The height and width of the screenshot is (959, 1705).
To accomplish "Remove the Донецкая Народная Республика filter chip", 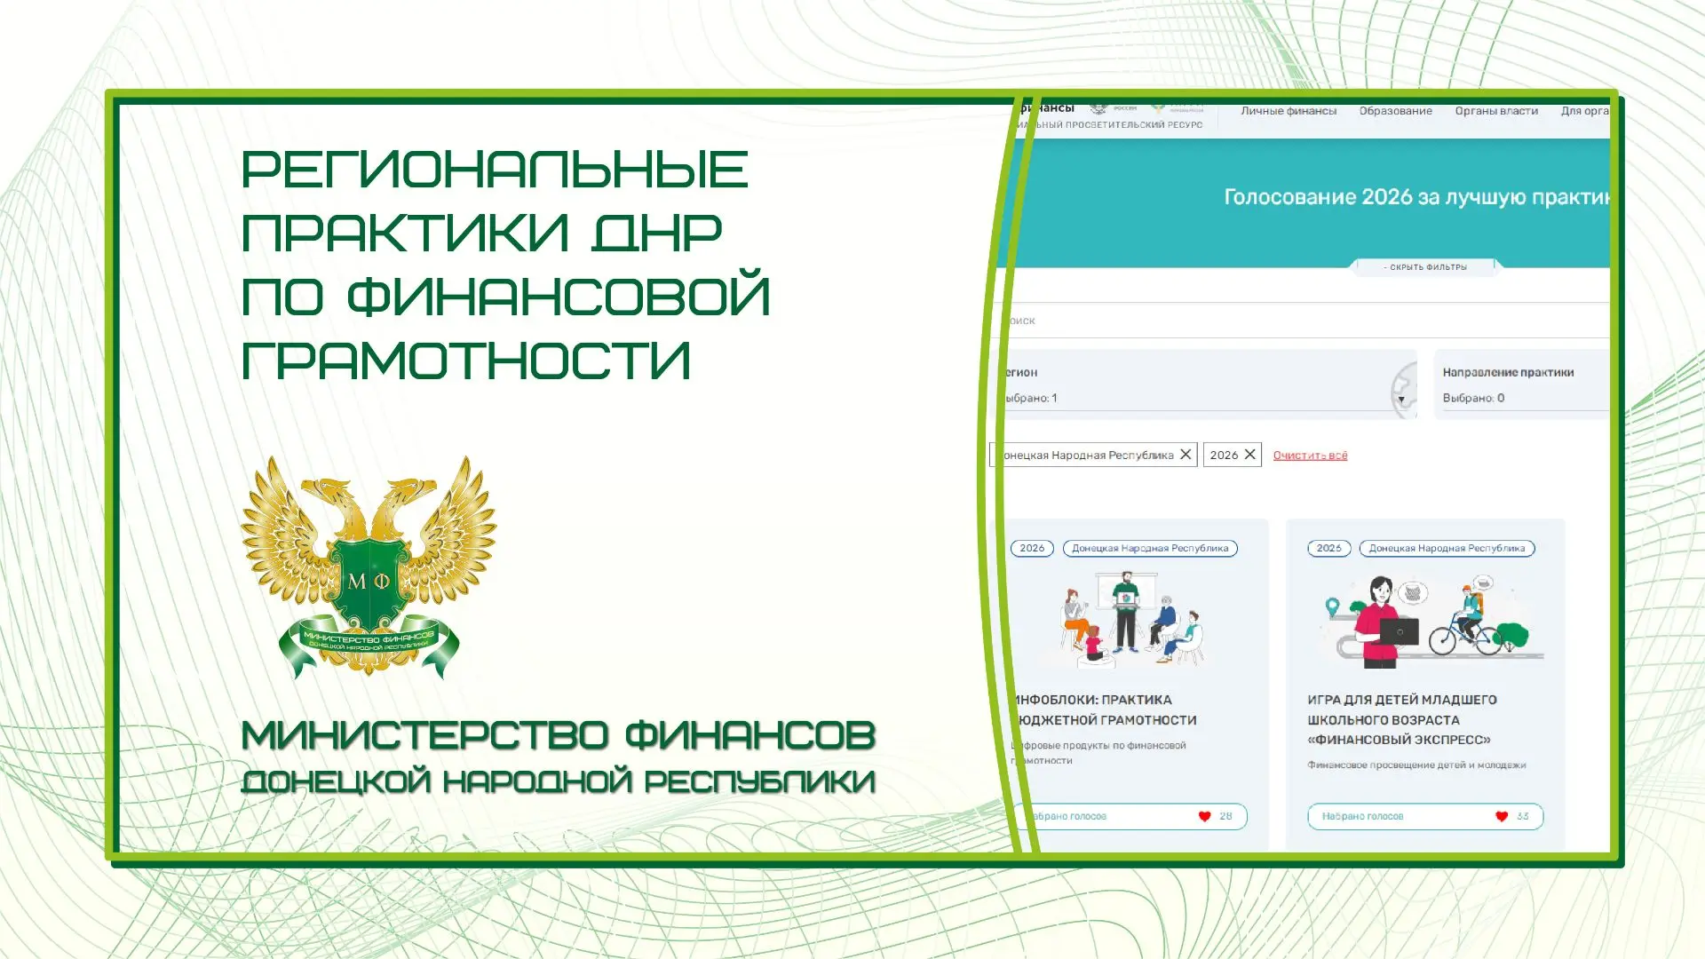I will click(1186, 455).
